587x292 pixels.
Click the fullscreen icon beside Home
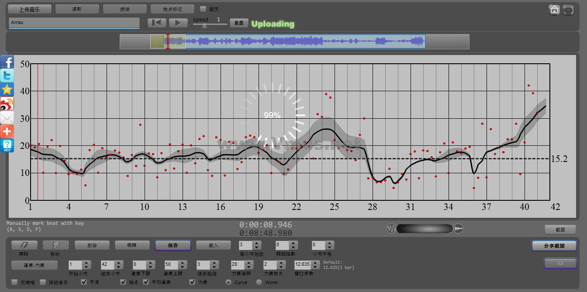568,10
